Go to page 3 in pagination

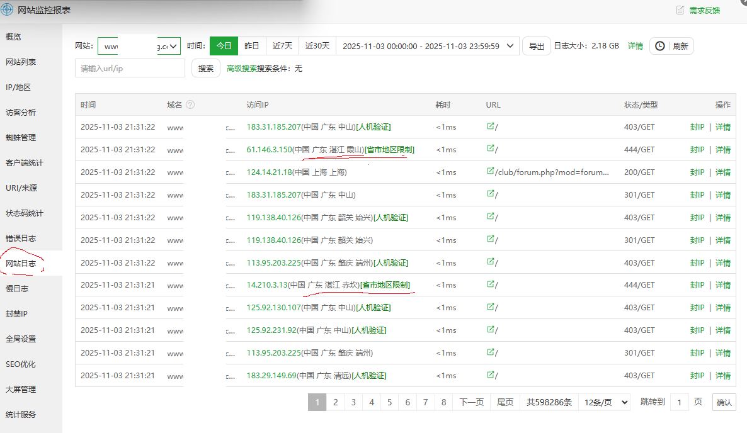tap(353, 402)
